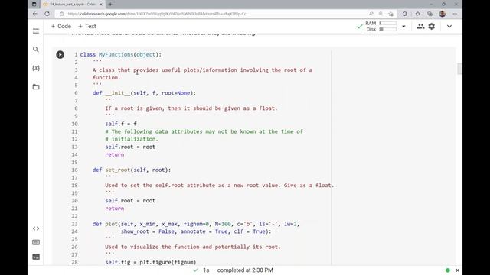490x275 pixels.
Task: Click 'def plot(self, x_min, x_max' line 23
Action: (x=196, y=224)
